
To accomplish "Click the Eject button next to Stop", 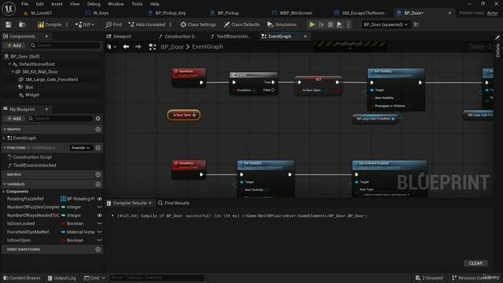I will pos(339,24).
